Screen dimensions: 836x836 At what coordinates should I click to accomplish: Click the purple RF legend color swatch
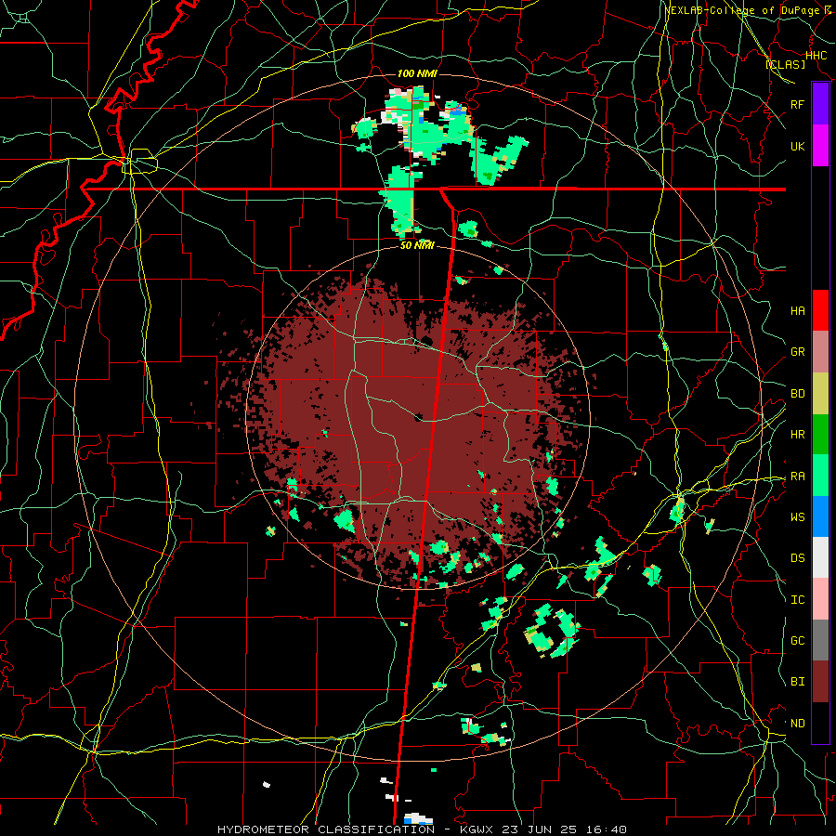pos(820,104)
